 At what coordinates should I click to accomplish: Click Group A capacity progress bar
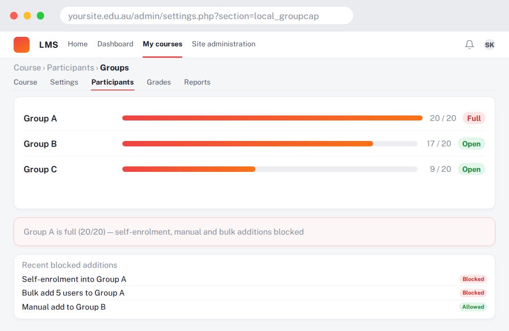(272, 118)
